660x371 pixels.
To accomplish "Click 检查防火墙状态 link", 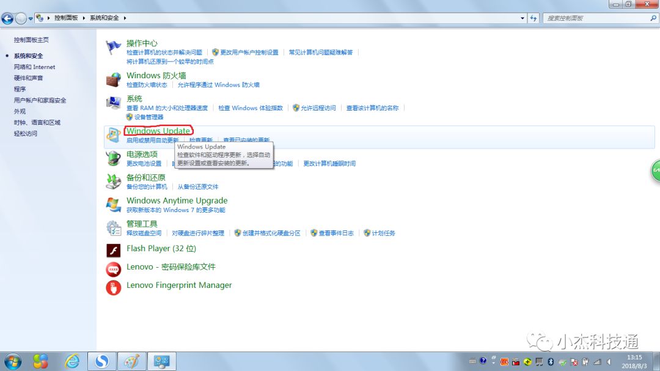I will [147, 85].
